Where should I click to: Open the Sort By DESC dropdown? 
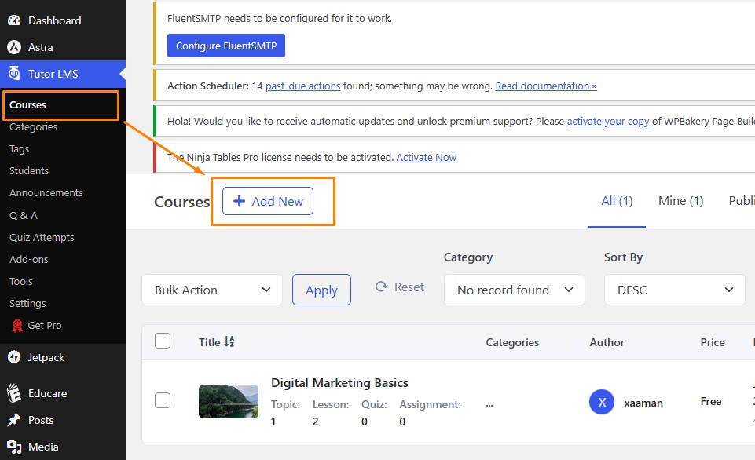[675, 290]
